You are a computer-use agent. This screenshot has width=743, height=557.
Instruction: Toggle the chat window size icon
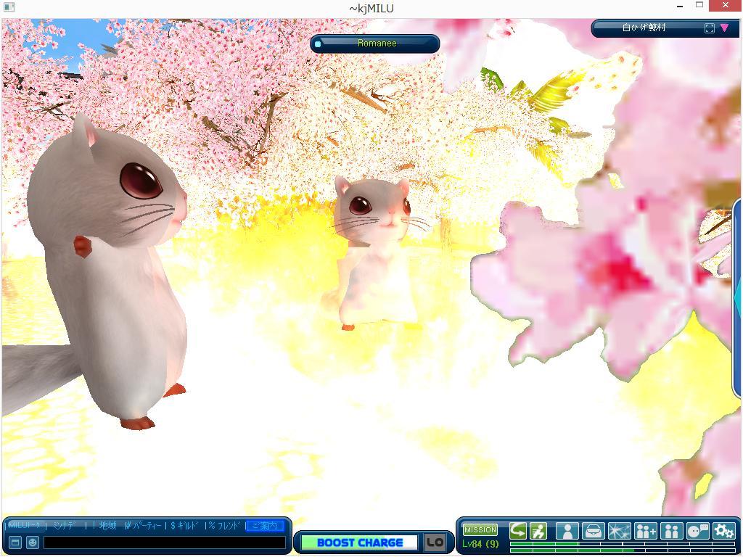pyautogui.click(x=15, y=542)
